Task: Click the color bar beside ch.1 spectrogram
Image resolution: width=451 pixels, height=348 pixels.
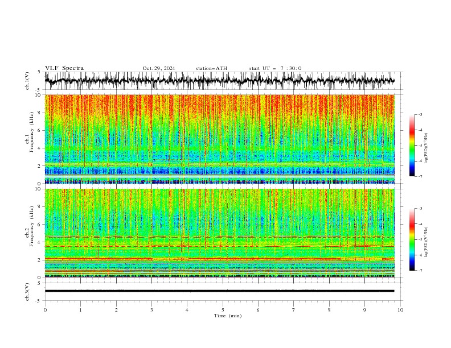Action: [x=412, y=146]
